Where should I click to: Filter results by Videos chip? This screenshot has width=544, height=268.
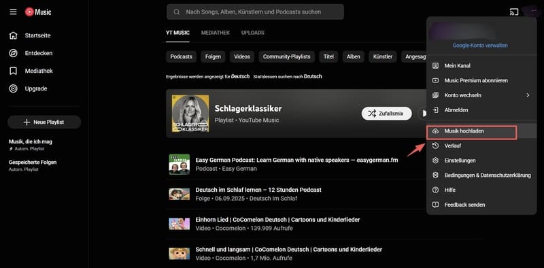[242, 56]
